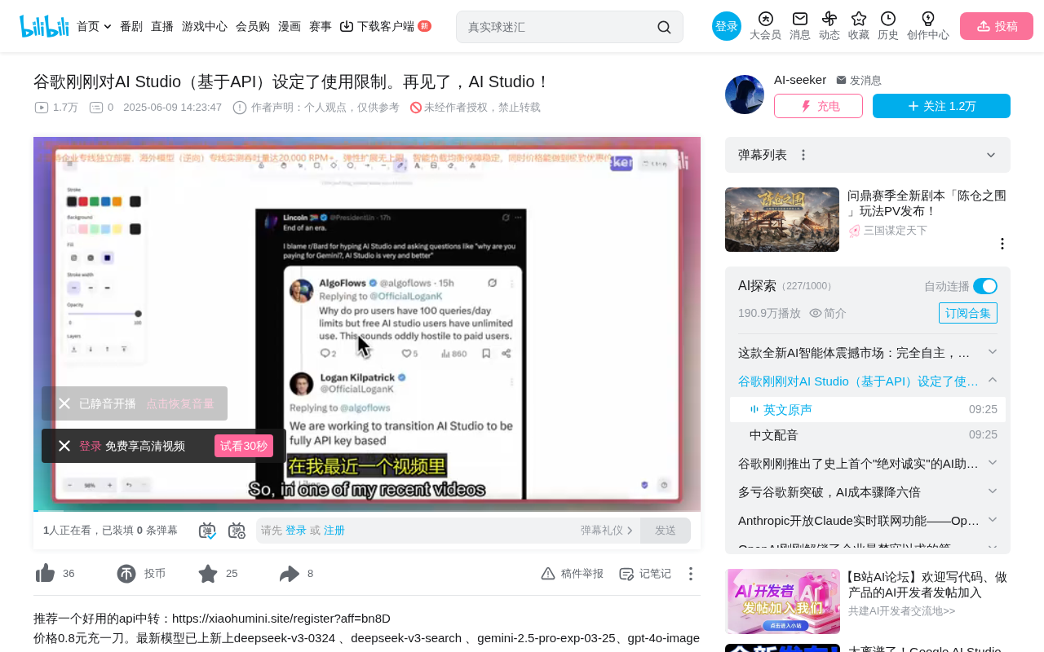Click 订阅合集 subscribe collection button
The height and width of the screenshot is (652, 1044).
pyautogui.click(x=968, y=313)
